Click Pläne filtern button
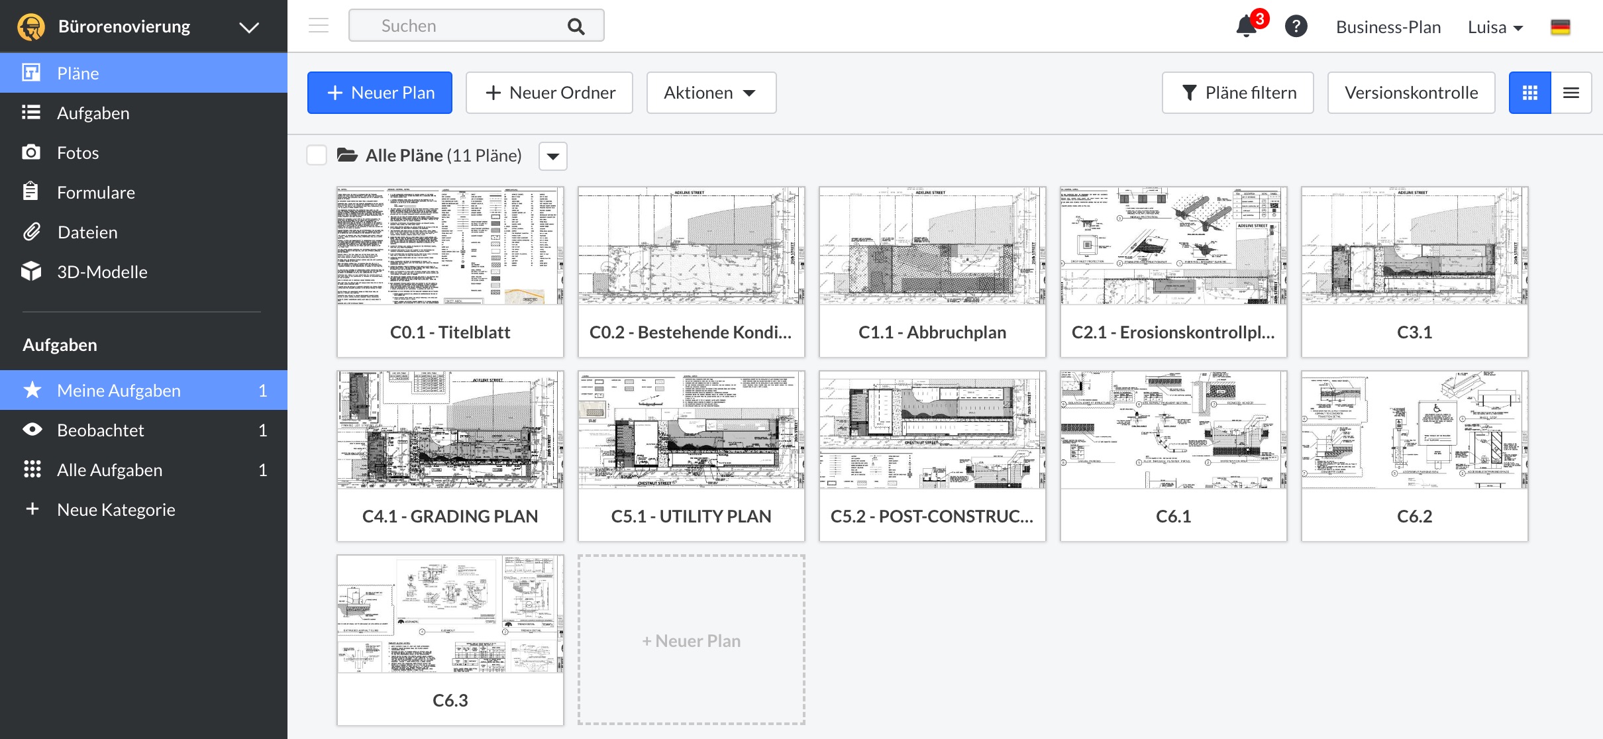Viewport: 1603px width, 739px height. tap(1237, 93)
